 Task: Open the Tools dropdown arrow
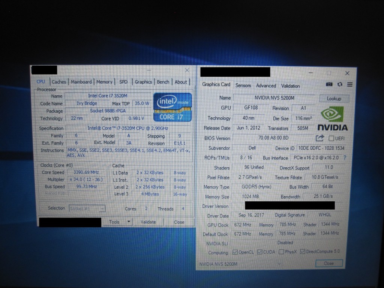click(129, 222)
